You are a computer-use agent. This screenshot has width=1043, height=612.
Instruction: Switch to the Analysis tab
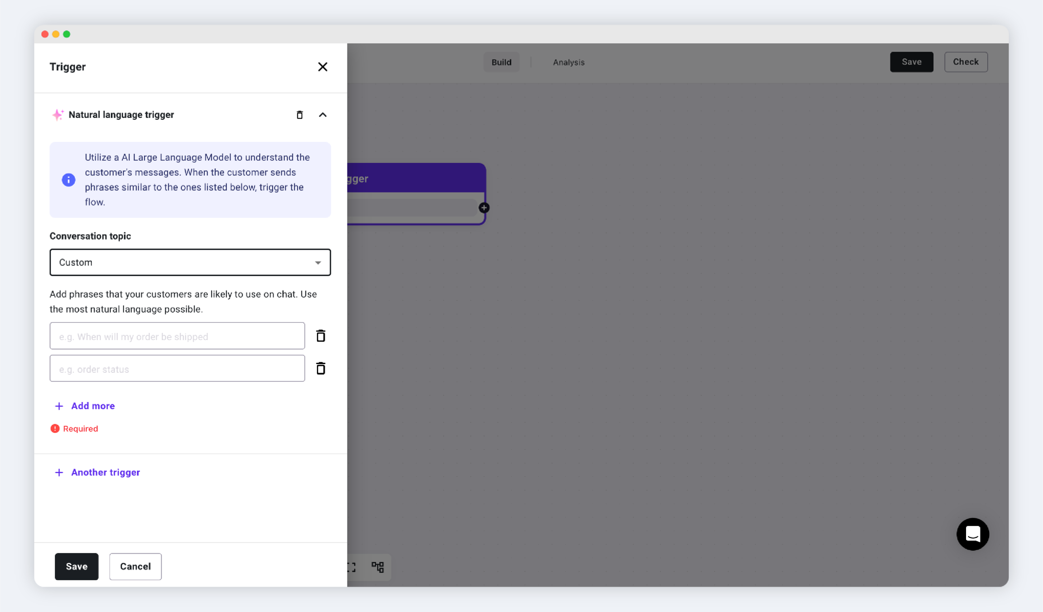569,62
